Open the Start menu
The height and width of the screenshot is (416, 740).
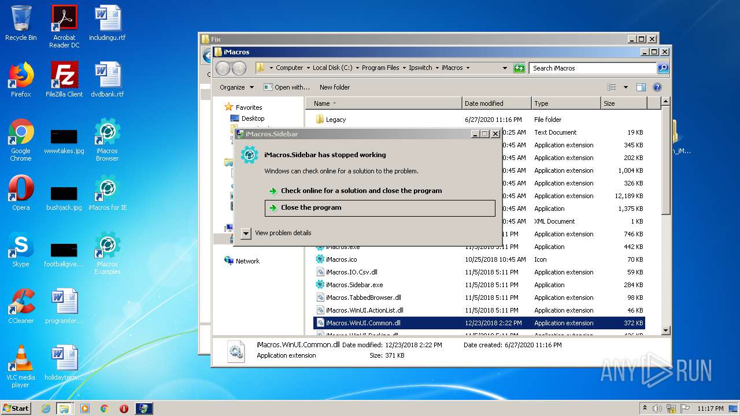coord(16,408)
